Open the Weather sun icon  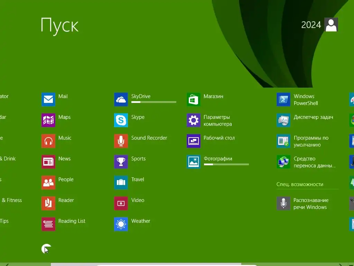(x=121, y=224)
